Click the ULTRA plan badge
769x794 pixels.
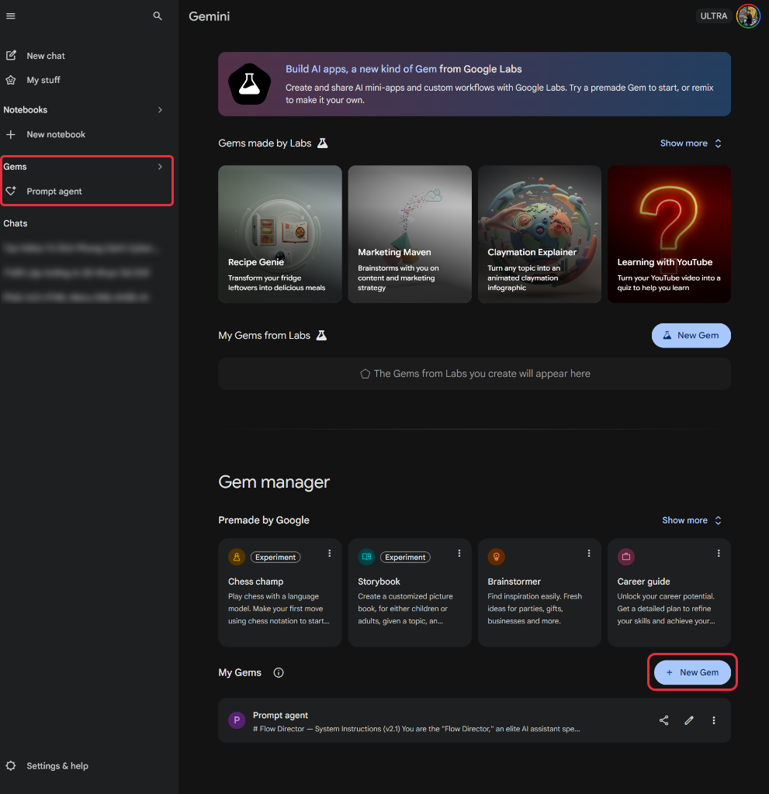[x=714, y=16]
